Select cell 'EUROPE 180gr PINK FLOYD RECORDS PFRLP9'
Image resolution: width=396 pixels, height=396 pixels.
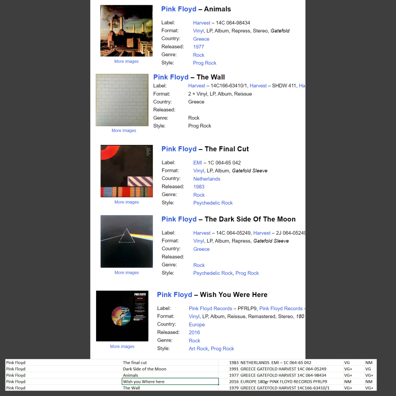[x=291, y=381]
